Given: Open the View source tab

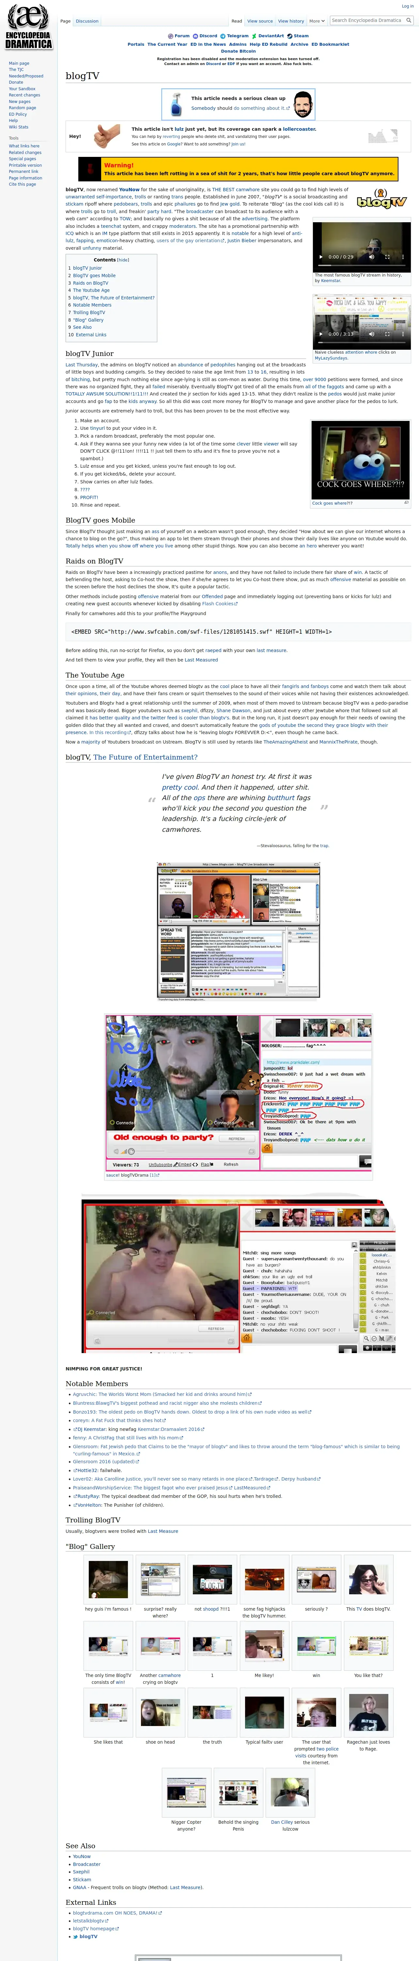Looking at the screenshot, I should coord(259,21).
